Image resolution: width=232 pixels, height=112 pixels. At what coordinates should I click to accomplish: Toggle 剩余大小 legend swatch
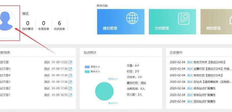87,72
